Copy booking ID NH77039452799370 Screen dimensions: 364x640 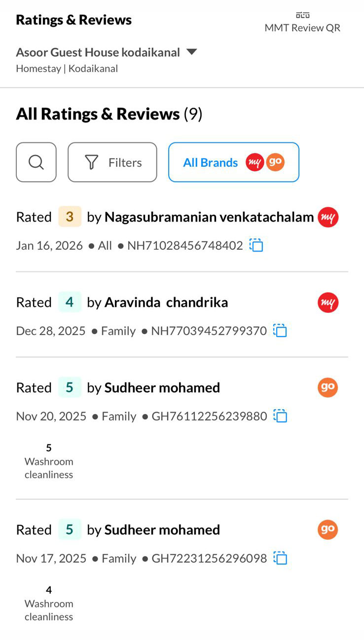[280, 331]
